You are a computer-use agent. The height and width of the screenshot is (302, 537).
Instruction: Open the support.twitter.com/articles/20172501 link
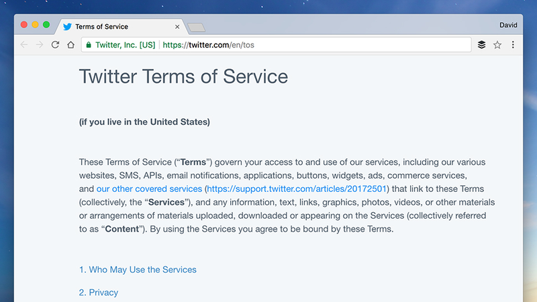[x=297, y=189]
